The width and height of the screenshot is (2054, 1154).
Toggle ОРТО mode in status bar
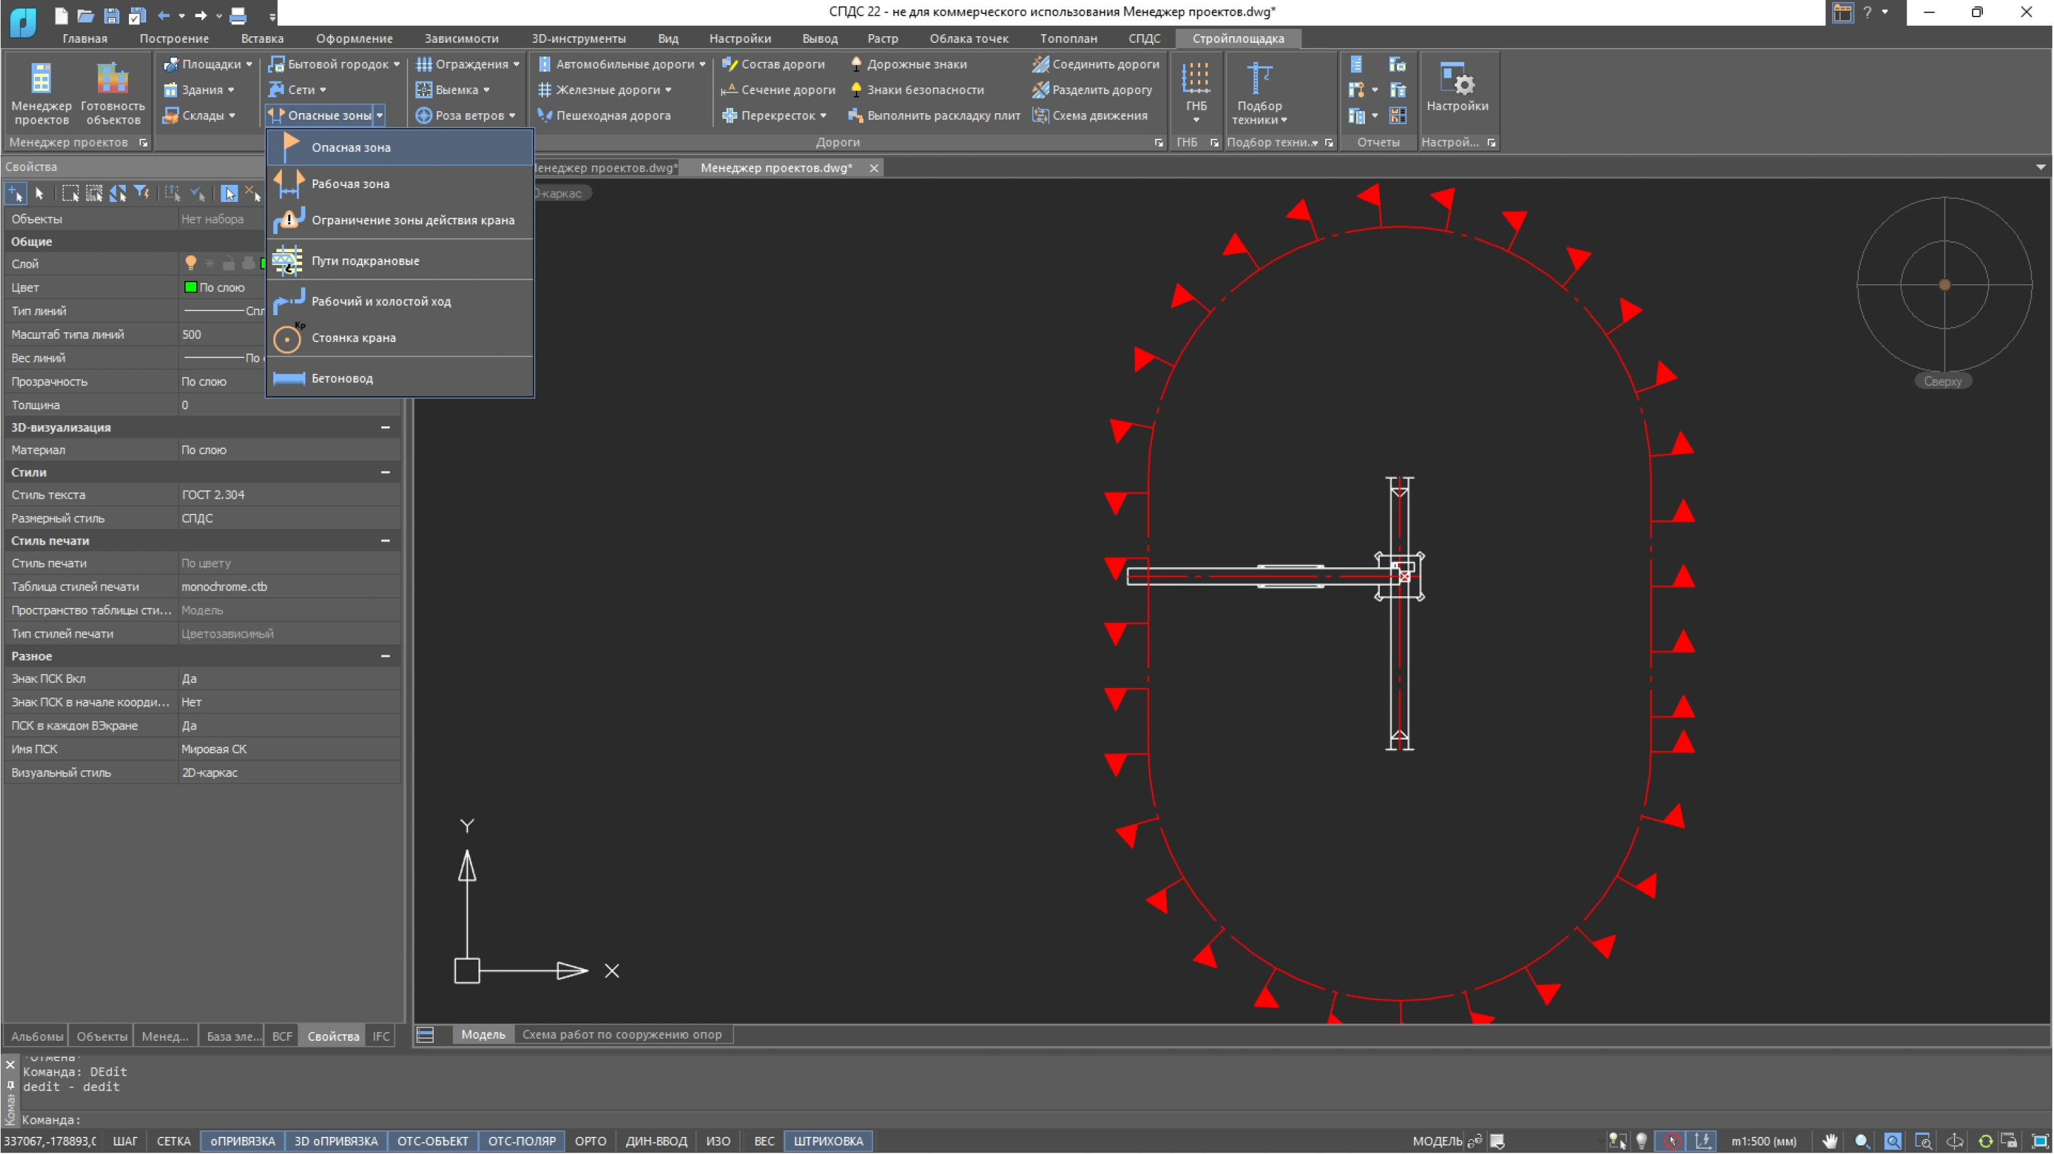click(590, 1140)
